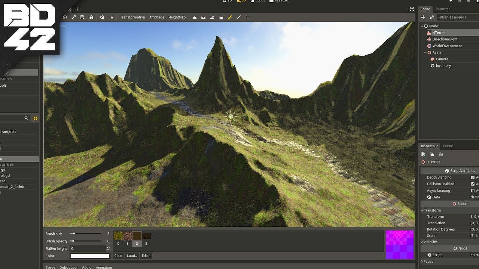Toggle file panel grid view icon
The height and width of the screenshot is (269, 479).
coord(35,118)
